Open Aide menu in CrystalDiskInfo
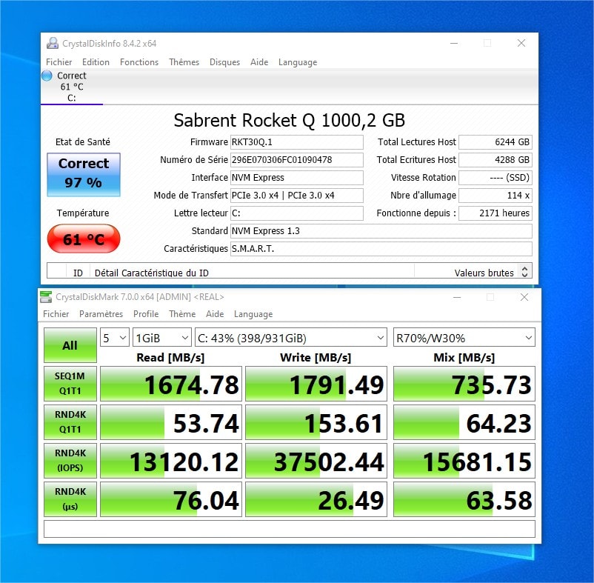This screenshot has width=594, height=583. click(x=259, y=62)
